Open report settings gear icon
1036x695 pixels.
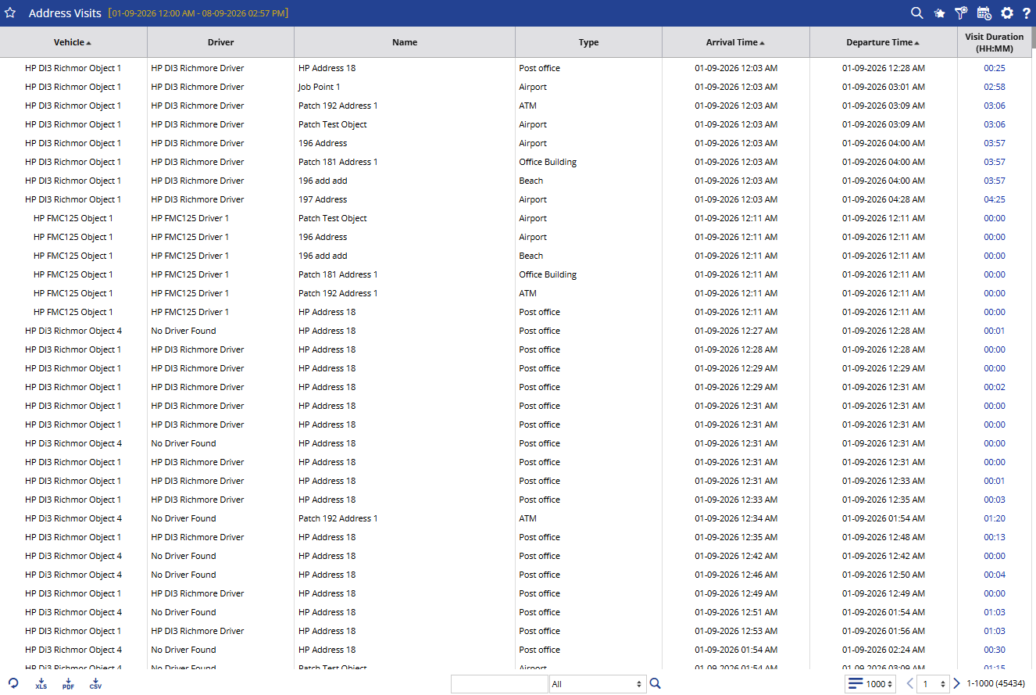[x=1007, y=13]
